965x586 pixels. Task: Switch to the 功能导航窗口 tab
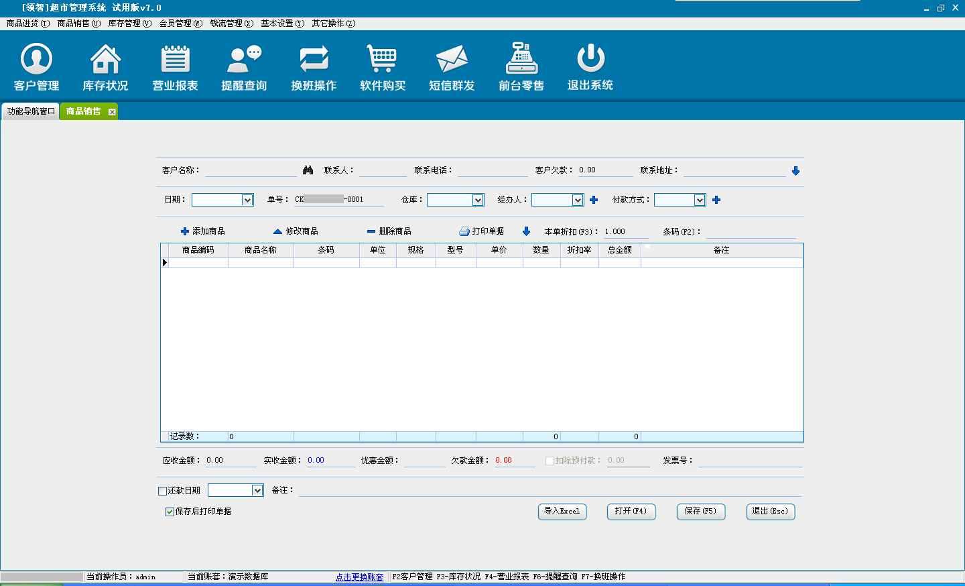point(31,111)
